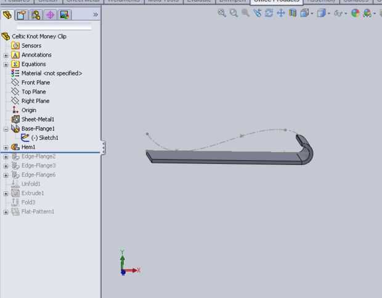382x298 pixels.
Task: Select the rolled-back Edge-Flange3 feature
Action: (x=38, y=166)
